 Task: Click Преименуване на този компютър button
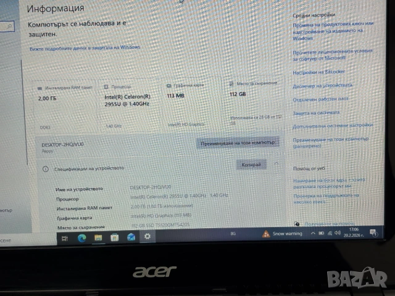238,143
